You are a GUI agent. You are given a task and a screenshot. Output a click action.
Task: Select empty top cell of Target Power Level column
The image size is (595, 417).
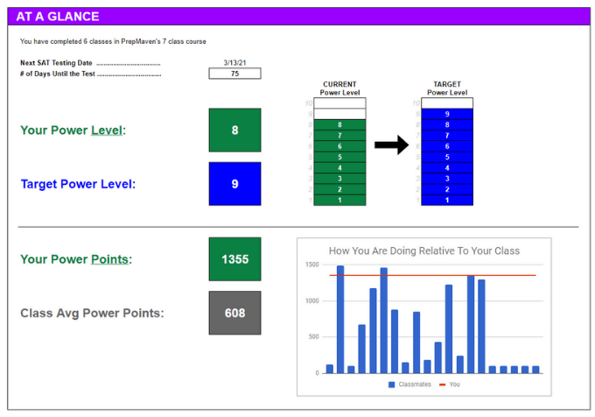pos(447,103)
